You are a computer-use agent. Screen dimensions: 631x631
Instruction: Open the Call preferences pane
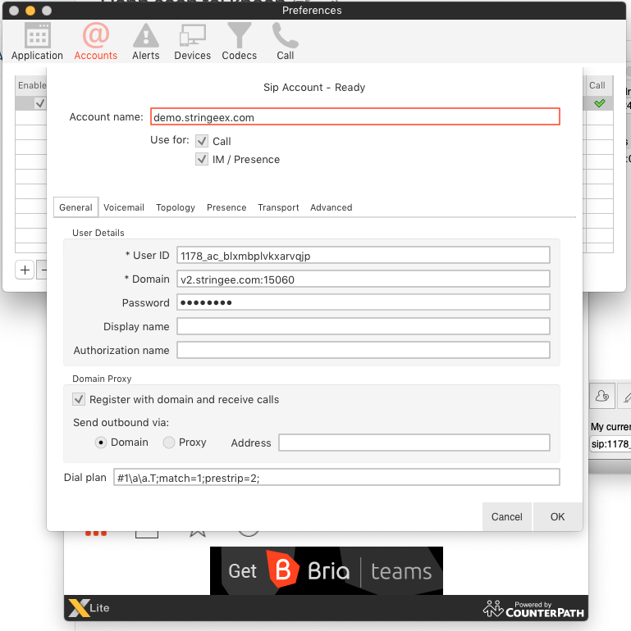pos(286,42)
